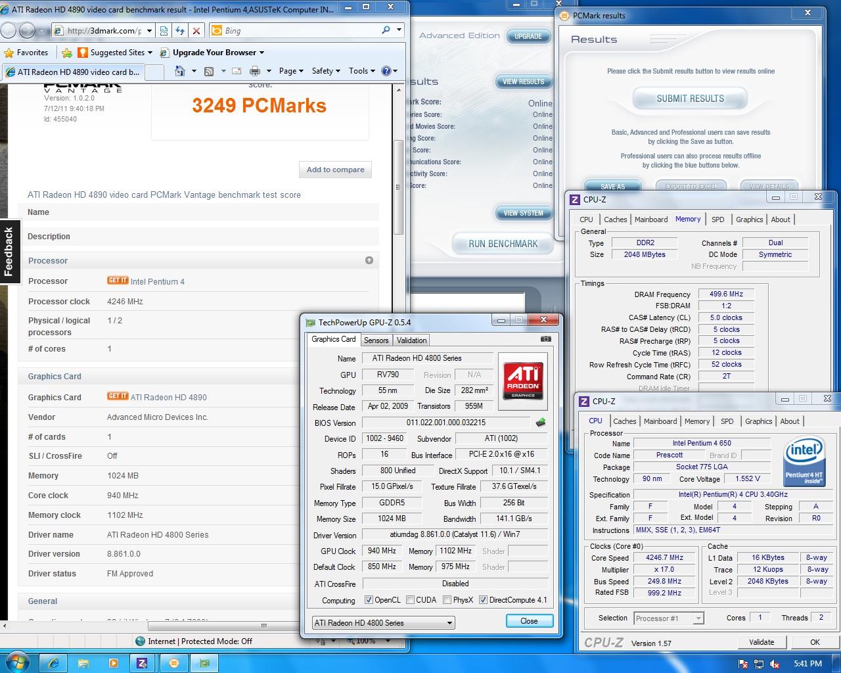
Task: Open Windows Media Player taskbar icon
Action: 113,663
